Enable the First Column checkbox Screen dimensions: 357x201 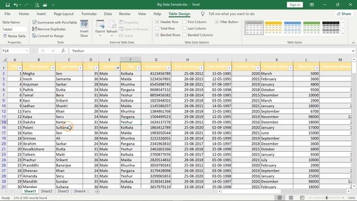(x=185, y=22)
